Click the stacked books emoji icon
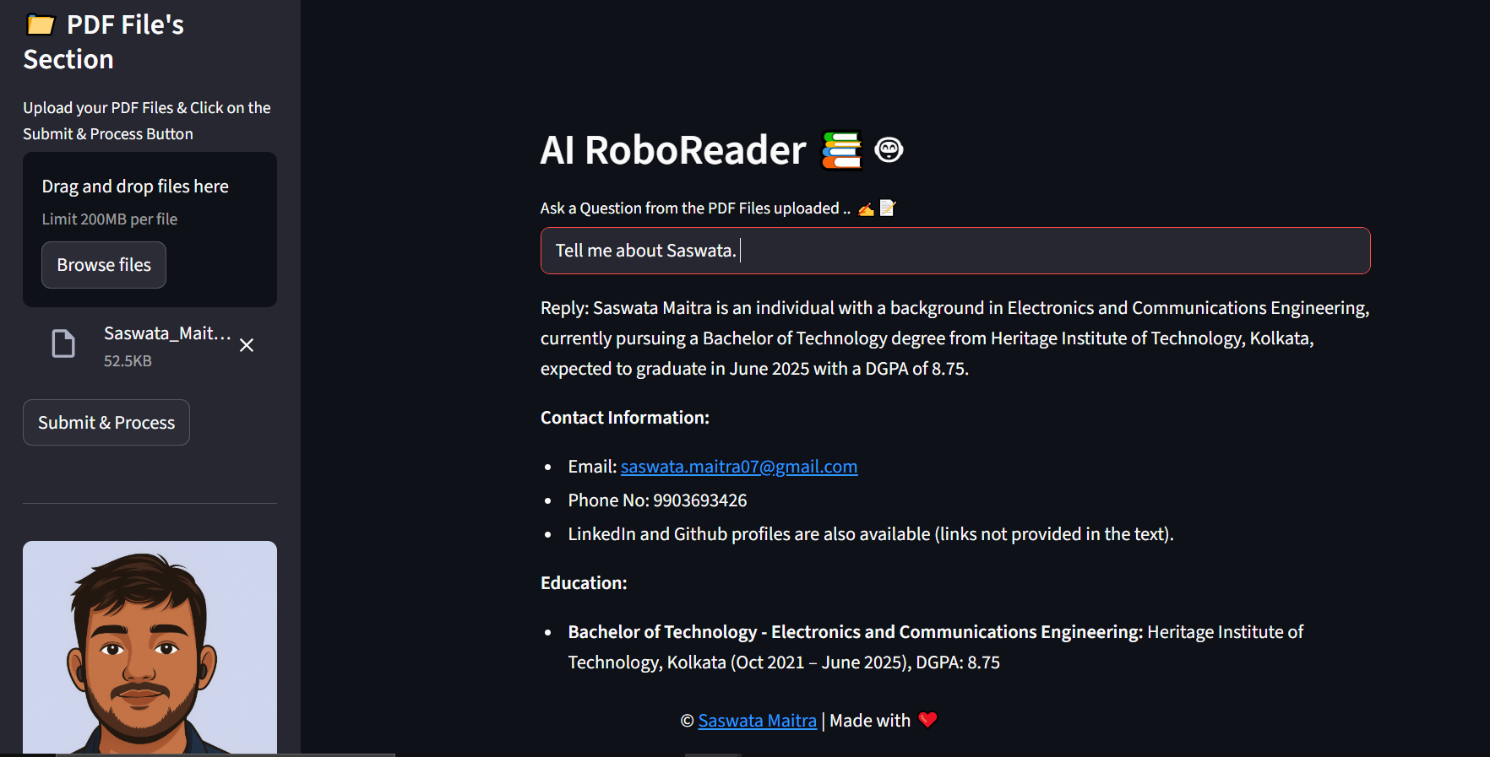This screenshot has height=757, width=1490. (842, 150)
